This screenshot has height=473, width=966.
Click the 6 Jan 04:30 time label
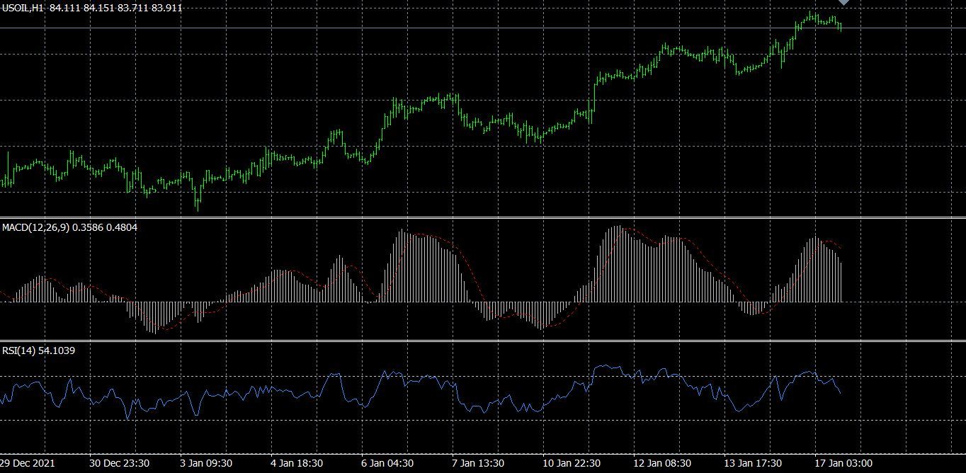click(387, 463)
